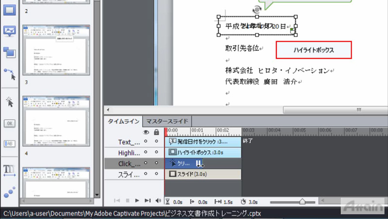388x219 pixels.
Task: Select the OK Button tool
Action: coord(9,124)
